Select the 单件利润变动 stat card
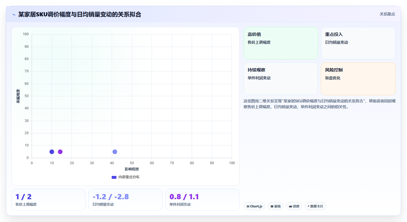This screenshot has width=407, height=222. click(202, 200)
